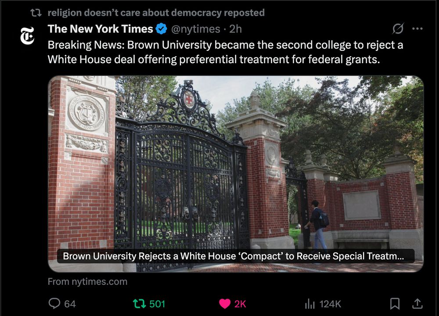The height and width of the screenshot is (316, 439).
Task: Bookmark this New York Times post
Action: click(395, 304)
